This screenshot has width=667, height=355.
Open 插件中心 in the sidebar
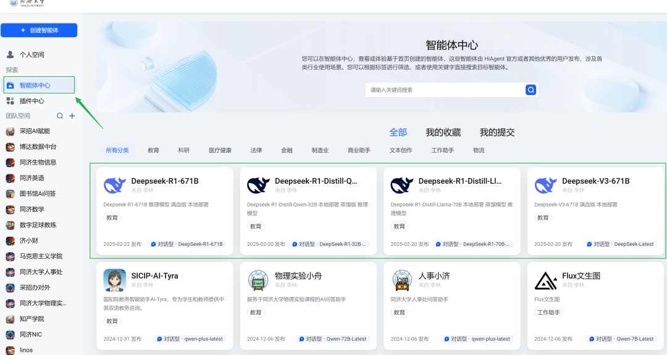pos(31,101)
